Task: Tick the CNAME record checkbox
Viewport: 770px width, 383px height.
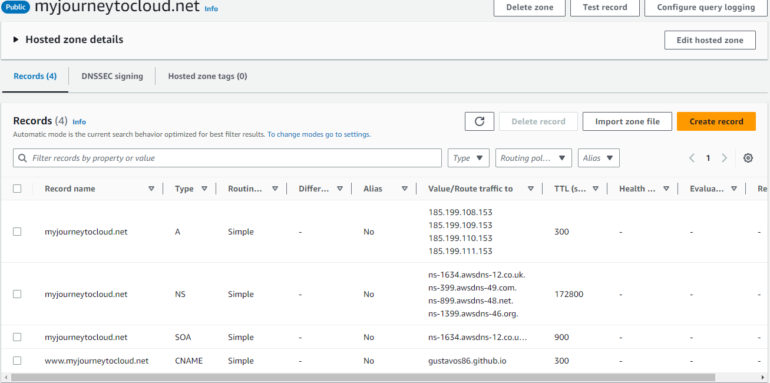Action: click(x=17, y=361)
